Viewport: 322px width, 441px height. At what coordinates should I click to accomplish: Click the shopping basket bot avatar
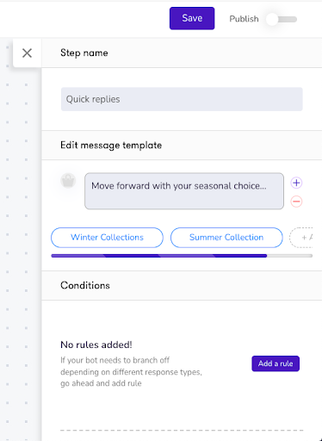68,181
